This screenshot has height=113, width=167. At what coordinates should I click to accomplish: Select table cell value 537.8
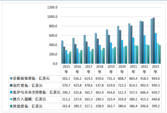(x=100, y=85)
